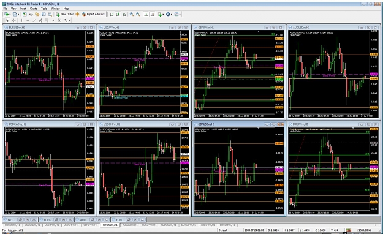
Task: Select the Cursor arrow tool
Action: coord(7,20)
